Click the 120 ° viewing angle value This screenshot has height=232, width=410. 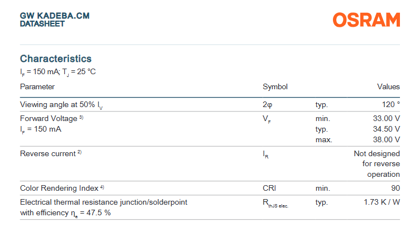coord(390,104)
